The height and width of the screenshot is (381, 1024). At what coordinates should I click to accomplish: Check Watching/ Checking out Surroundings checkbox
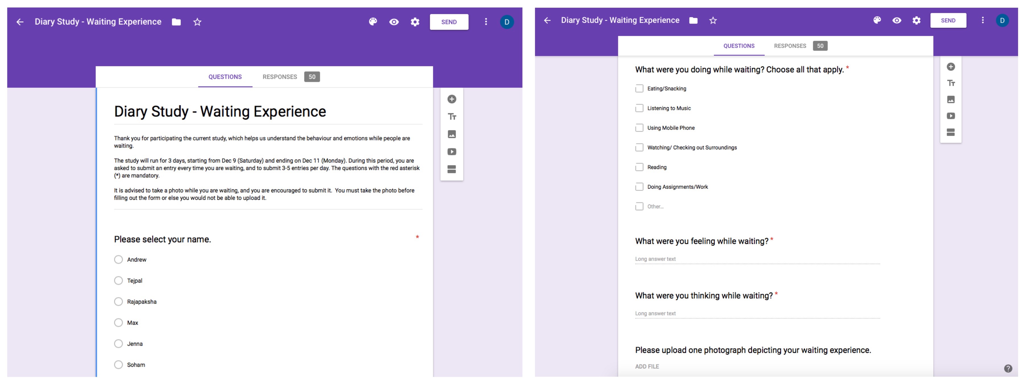[x=639, y=148]
